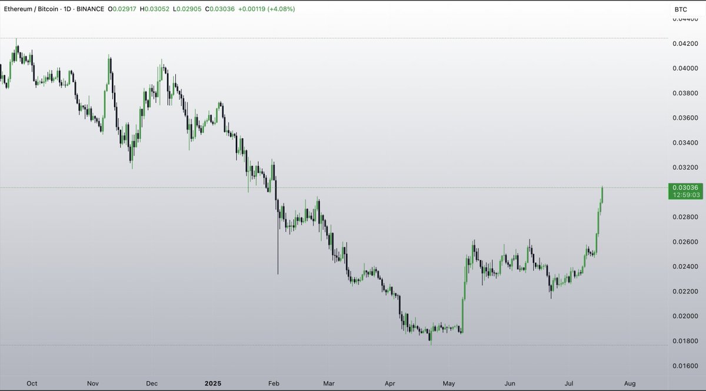Image resolution: width=706 pixels, height=391 pixels.
Task: Click the candle countdown 12:59:03
Action: pyautogui.click(x=687, y=195)
